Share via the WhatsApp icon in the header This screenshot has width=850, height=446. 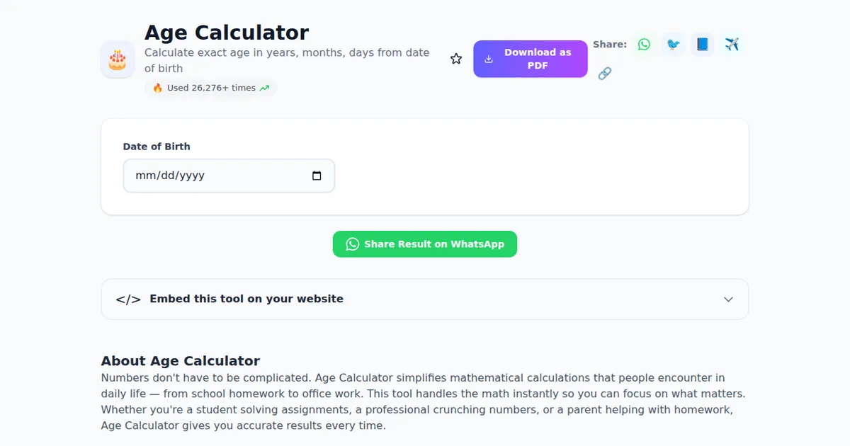click(643, 45)
